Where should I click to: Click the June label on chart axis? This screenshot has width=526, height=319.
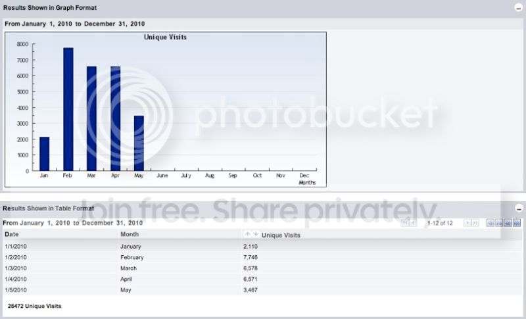pyautogui.click(x=162, y=176)
